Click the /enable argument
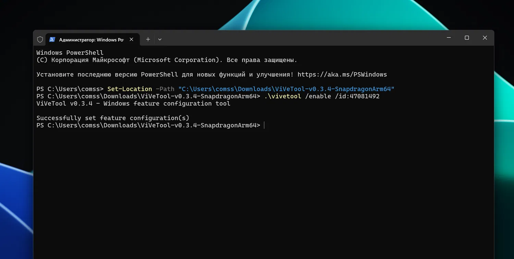Viewport: 514px width, 259px height. (x=313, y=96)
